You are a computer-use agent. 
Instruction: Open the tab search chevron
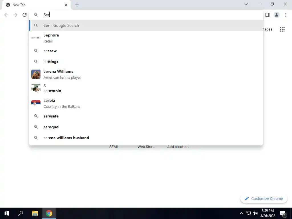pyautogui.click(x=246, y=4)
